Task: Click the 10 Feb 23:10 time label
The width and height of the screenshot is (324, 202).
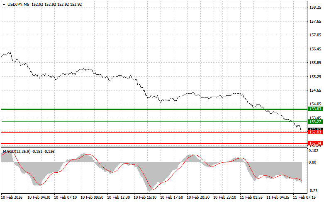Action: point(224,197)
